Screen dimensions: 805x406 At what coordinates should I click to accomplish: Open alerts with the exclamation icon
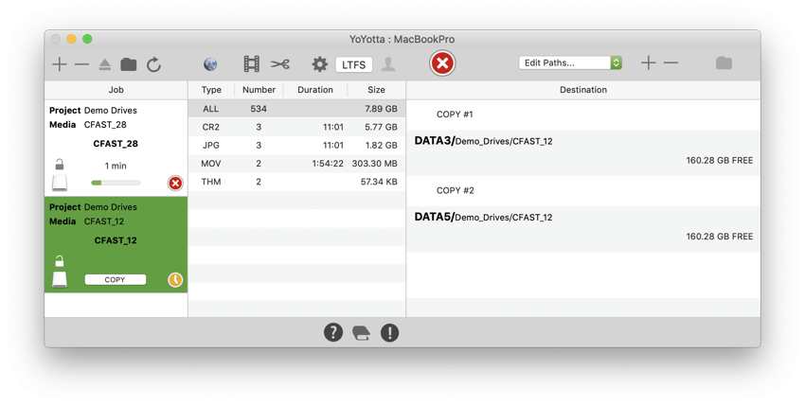tap(389, 332)
